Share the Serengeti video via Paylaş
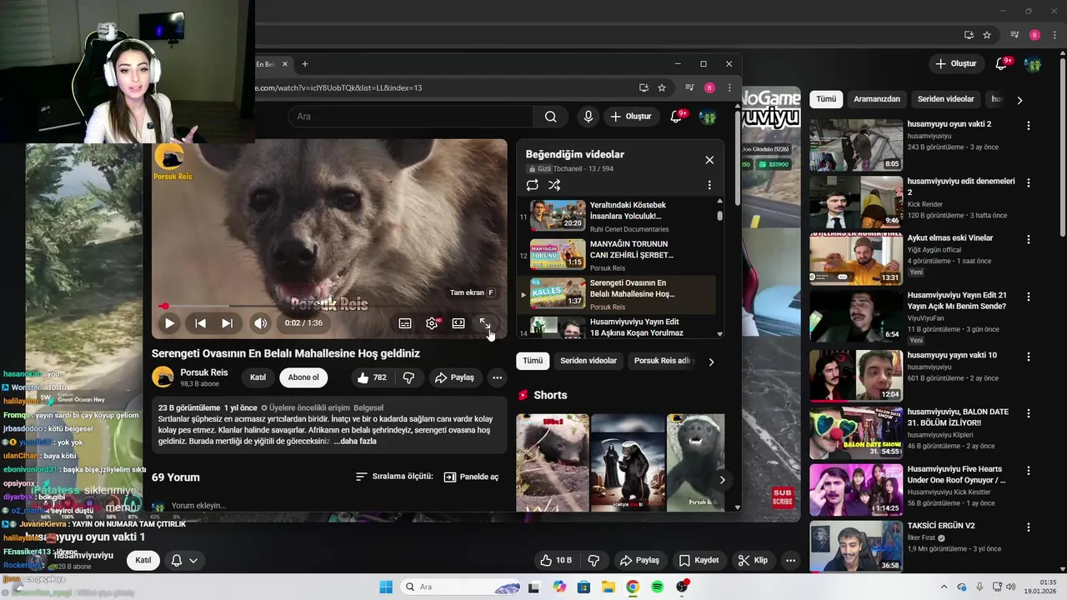 click(454, 377)
